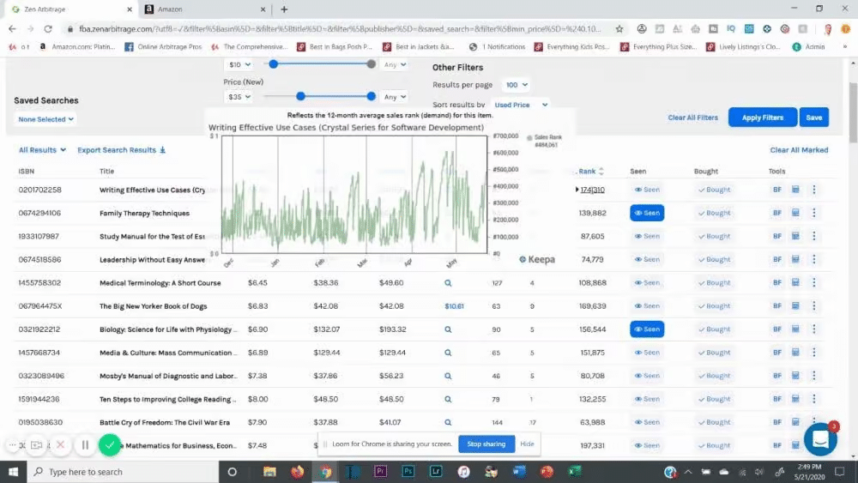
Task: Toggle Bought for Leadership Without Easy Answers row
Action: 714,259
